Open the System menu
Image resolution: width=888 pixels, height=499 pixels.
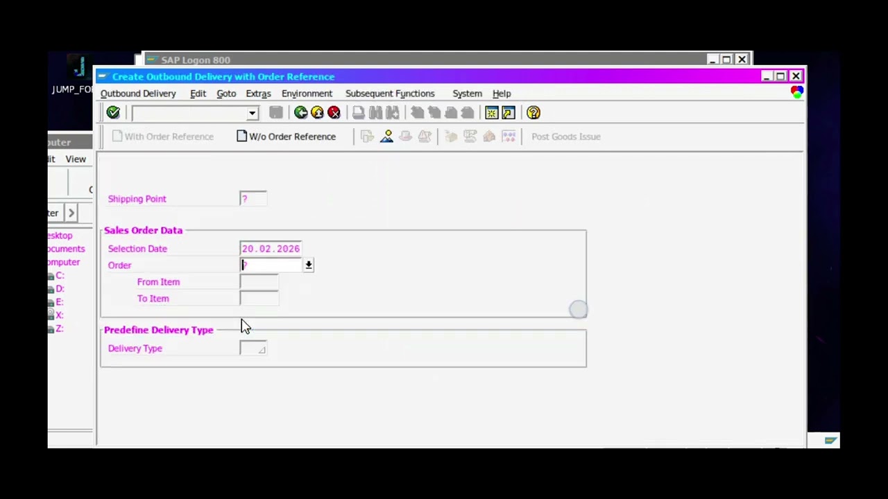pos(467,94)
